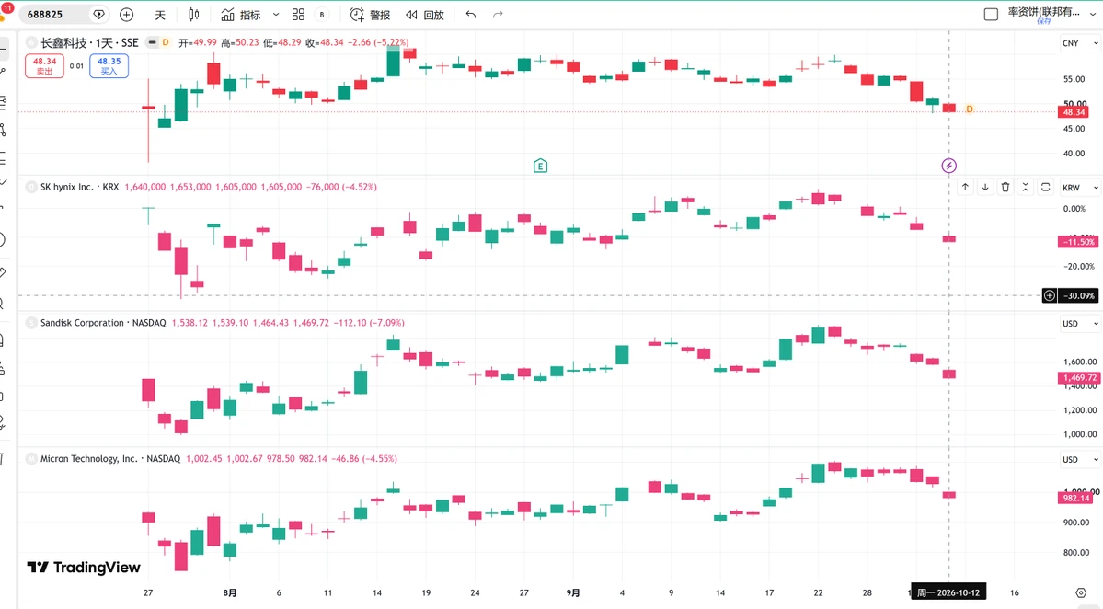Click the 48.34 卖出 sell button

pos(44,66)
